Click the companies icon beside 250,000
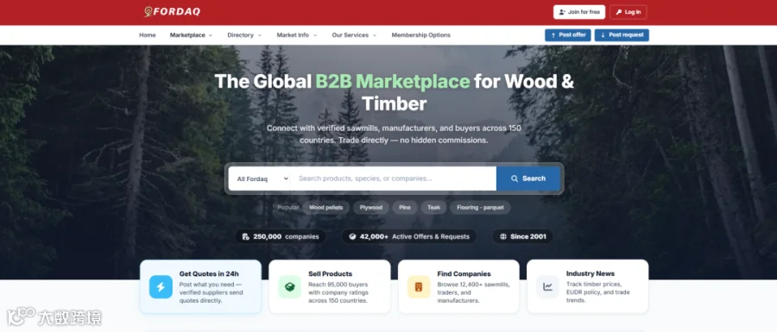This screenshot has width=777, height=332. (245, 236)
